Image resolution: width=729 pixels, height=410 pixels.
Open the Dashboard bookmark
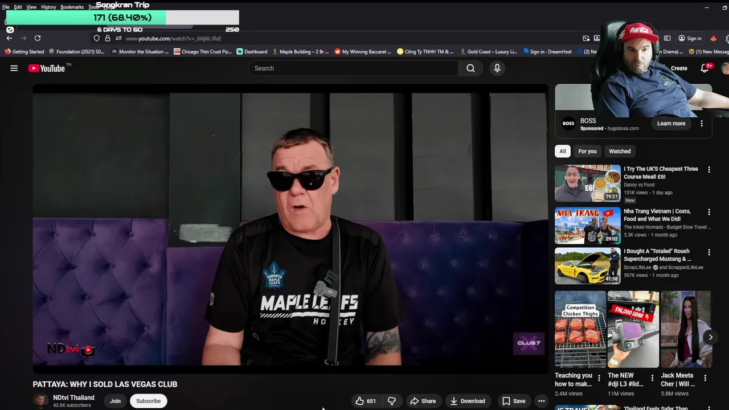(252, 52)
